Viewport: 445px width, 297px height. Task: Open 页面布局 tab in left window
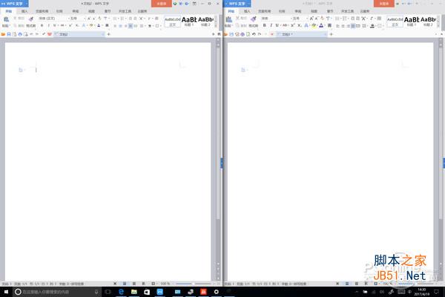click(42, 11)
